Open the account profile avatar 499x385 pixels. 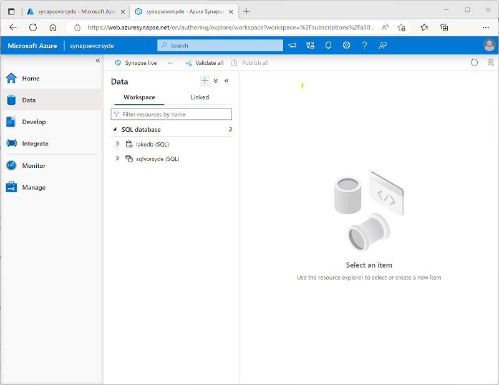pos(489,45)
